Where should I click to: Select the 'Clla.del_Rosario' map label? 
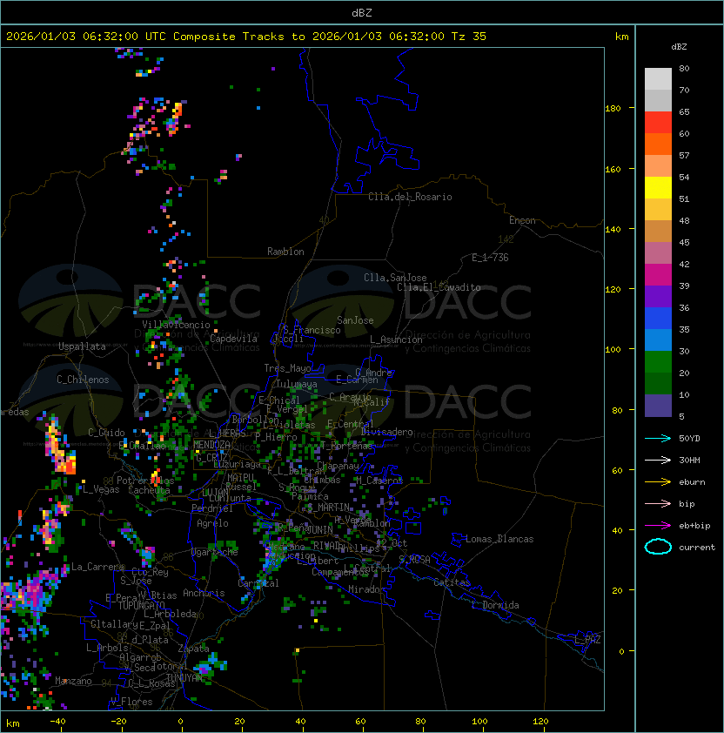tap(410, 197)
